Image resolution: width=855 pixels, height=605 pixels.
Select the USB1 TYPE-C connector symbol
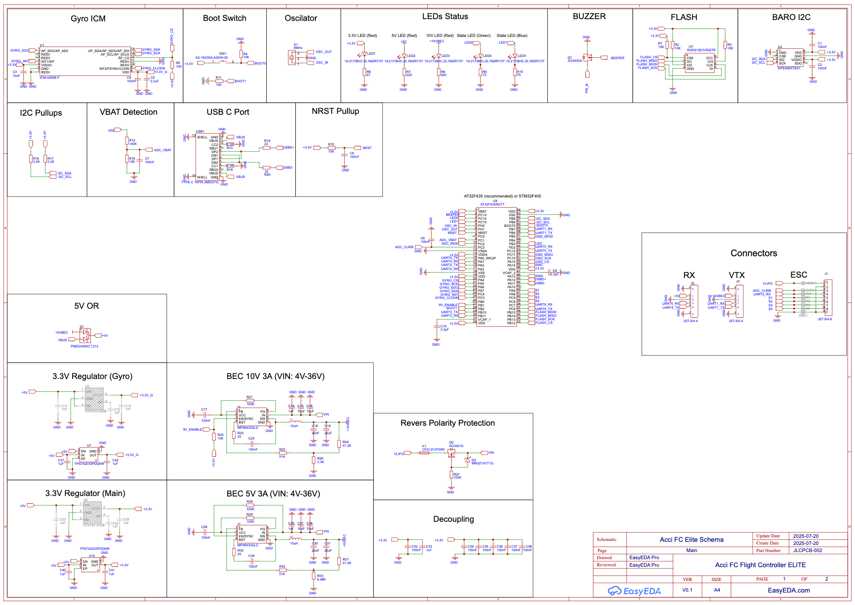(x=207, y=157)
